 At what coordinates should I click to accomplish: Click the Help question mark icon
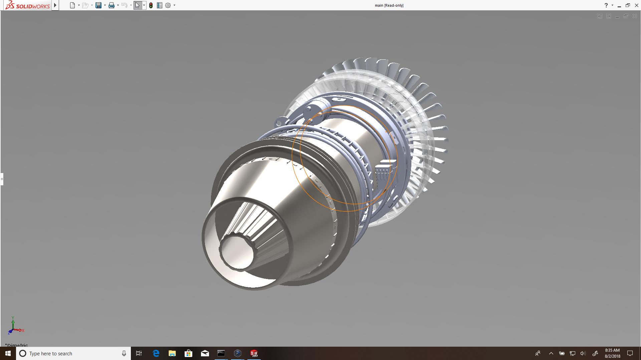(606, 5)
